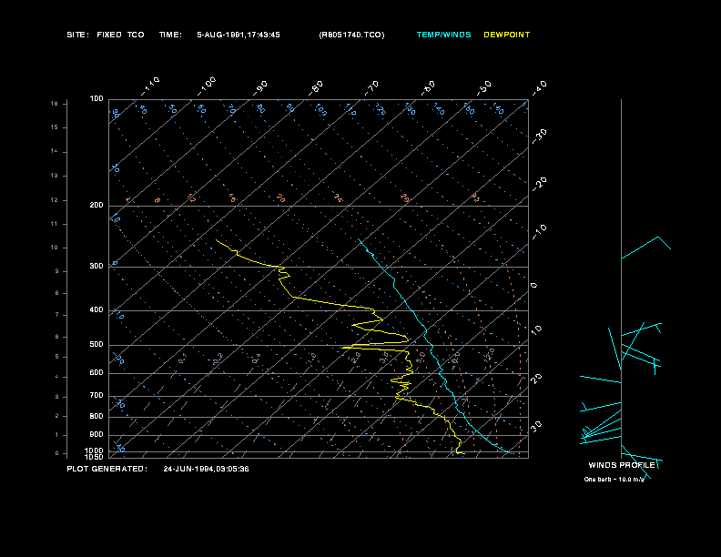Click the -100 isotherm label at top
The width and height of the screenshot is (721, 557).
[x=207, y=86]
